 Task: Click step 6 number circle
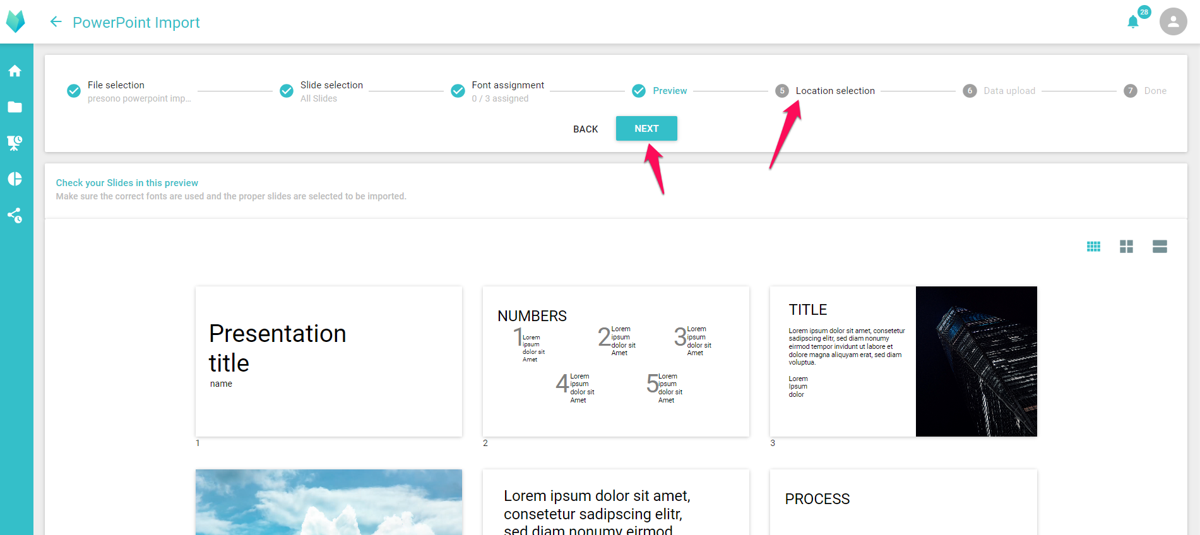click(970, 91)
